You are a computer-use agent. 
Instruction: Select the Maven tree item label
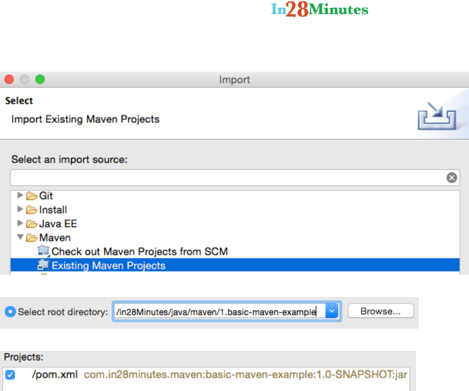[55, 238]
